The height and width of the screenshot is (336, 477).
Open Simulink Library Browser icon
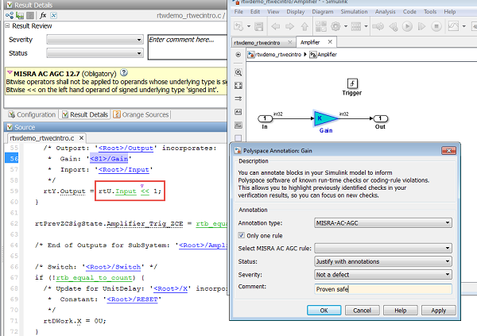pos(320,26)
